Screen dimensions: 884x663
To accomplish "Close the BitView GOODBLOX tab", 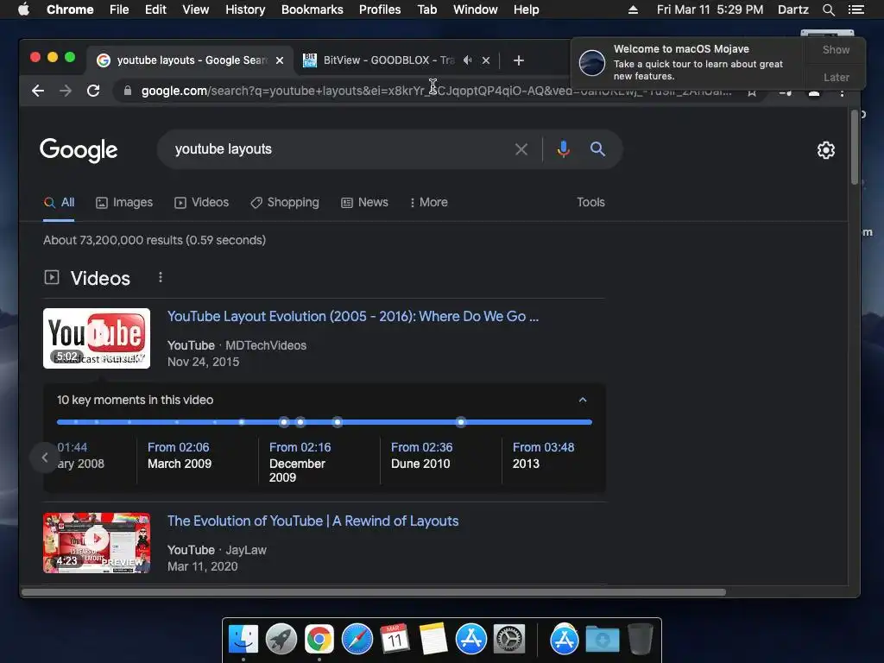I will pos(486,60).
